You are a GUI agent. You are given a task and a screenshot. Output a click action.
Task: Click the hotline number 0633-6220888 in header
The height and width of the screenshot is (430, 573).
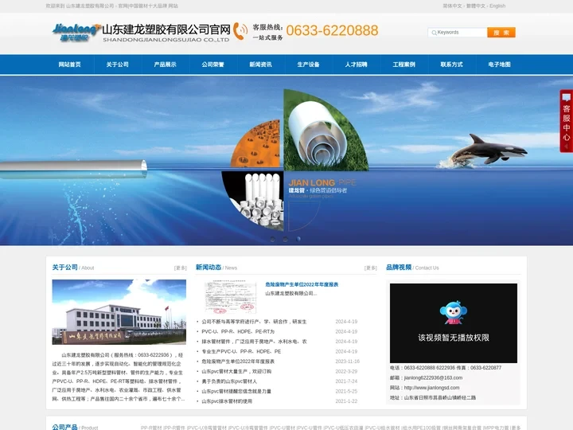pos(332,30)
